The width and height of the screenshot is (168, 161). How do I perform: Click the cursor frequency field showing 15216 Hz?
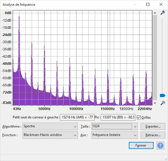[x=77, y=117]
